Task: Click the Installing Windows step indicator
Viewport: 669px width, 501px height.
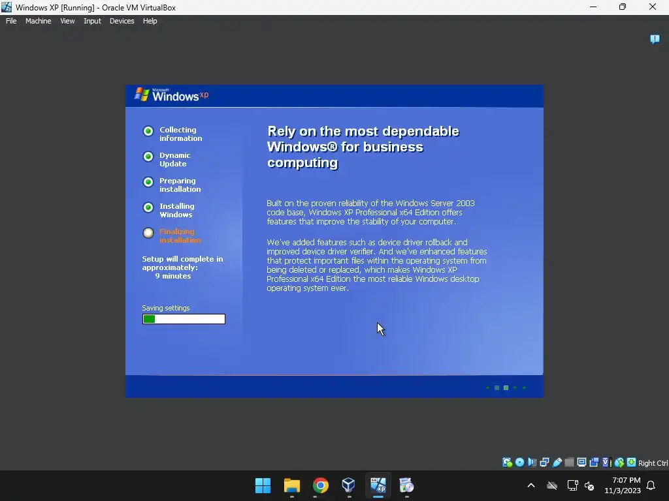Action: point(148,207)
